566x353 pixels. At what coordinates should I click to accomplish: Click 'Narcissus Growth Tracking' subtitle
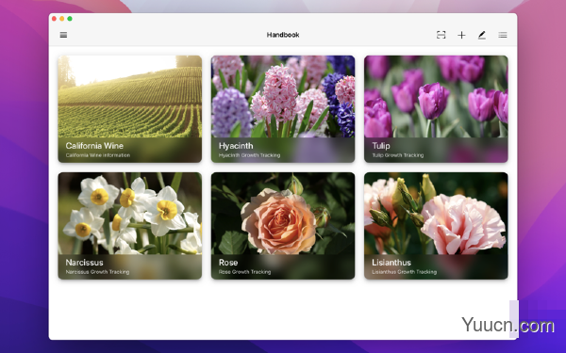(x=97, y=272)
